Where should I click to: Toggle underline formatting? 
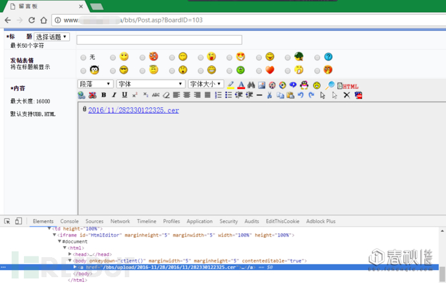point(125,95)
